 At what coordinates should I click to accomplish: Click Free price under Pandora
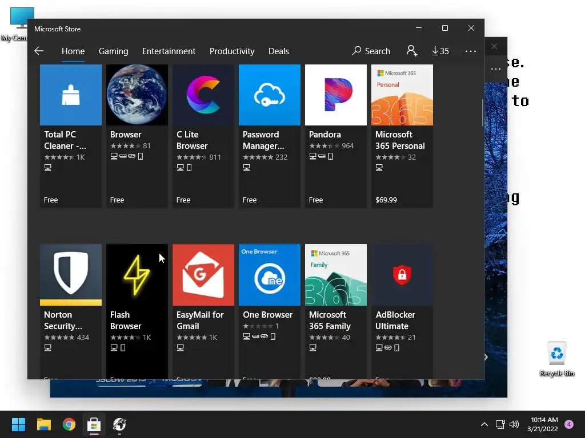(316, 200)
